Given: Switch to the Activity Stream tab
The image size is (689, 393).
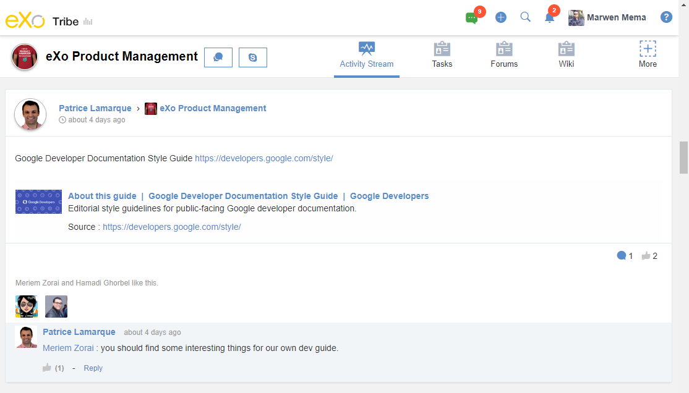Looking at the screenshot, I should pos(367,56).
